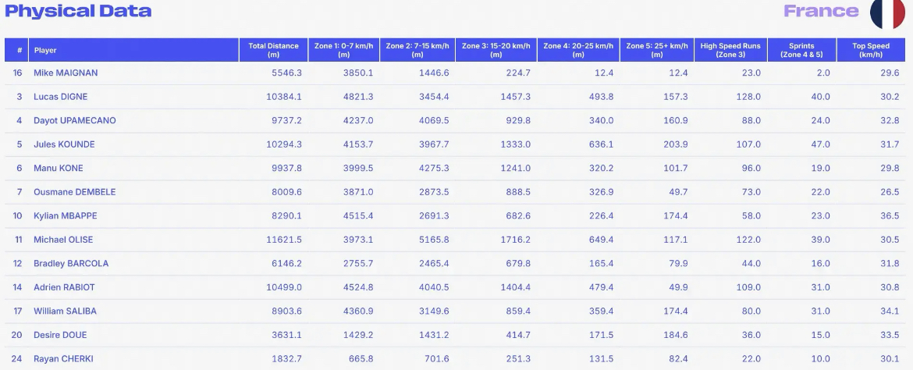
Task: Select William SALIBA in the table
Action: pyautogui.click(x=65, y=311)
